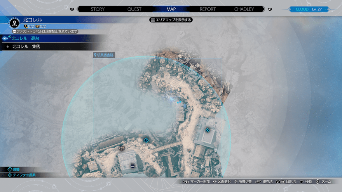Image resolution: width=342 pixels, height=192 pixels.
Task: Click the ズーム zoom control
Action: coord(323,182)
